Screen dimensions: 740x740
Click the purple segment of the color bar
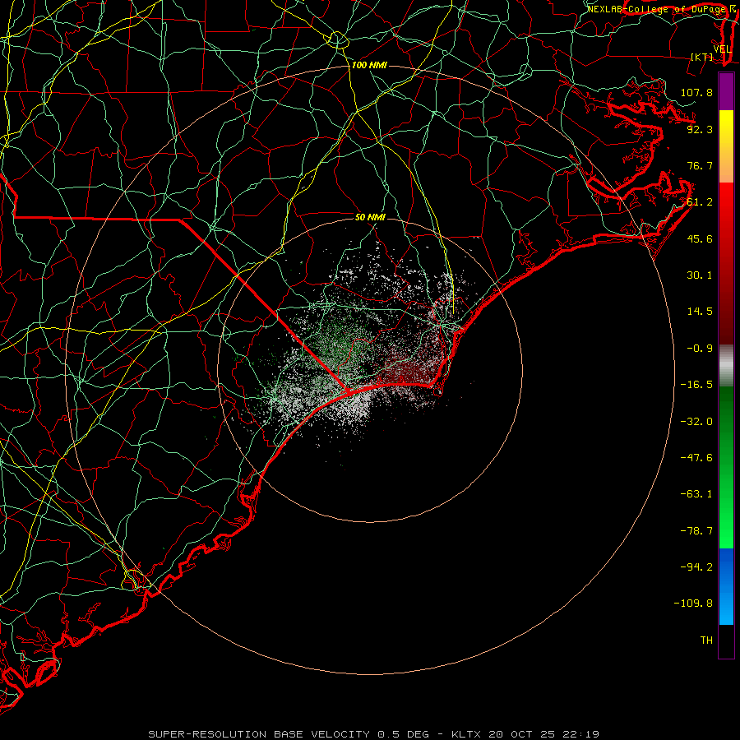726,91
